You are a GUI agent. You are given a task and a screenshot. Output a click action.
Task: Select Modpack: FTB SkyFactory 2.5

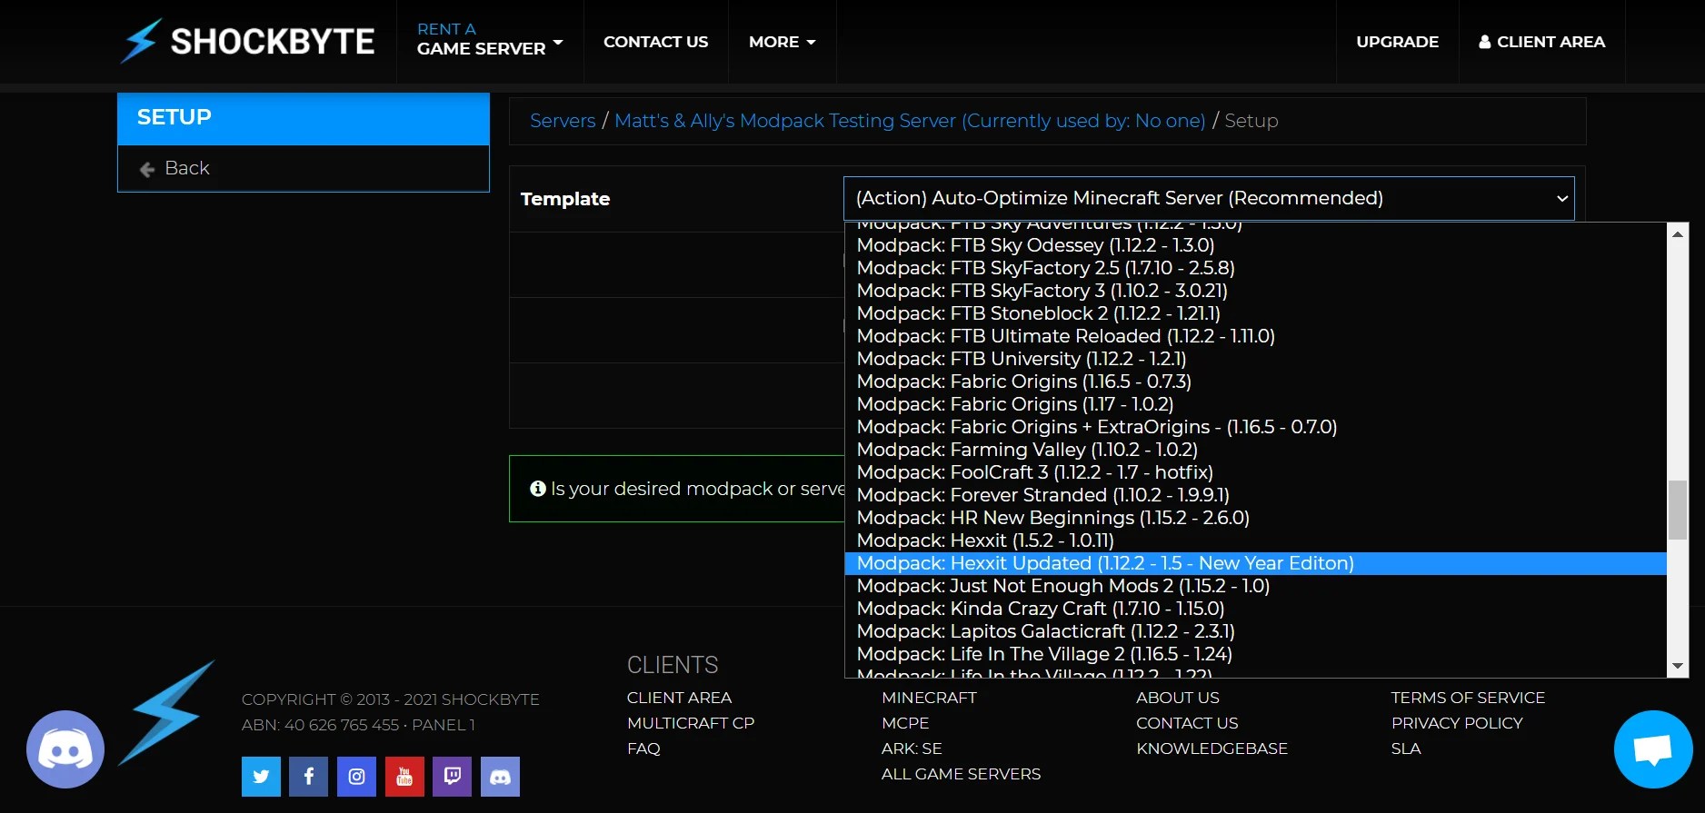tap(1256, 268)
